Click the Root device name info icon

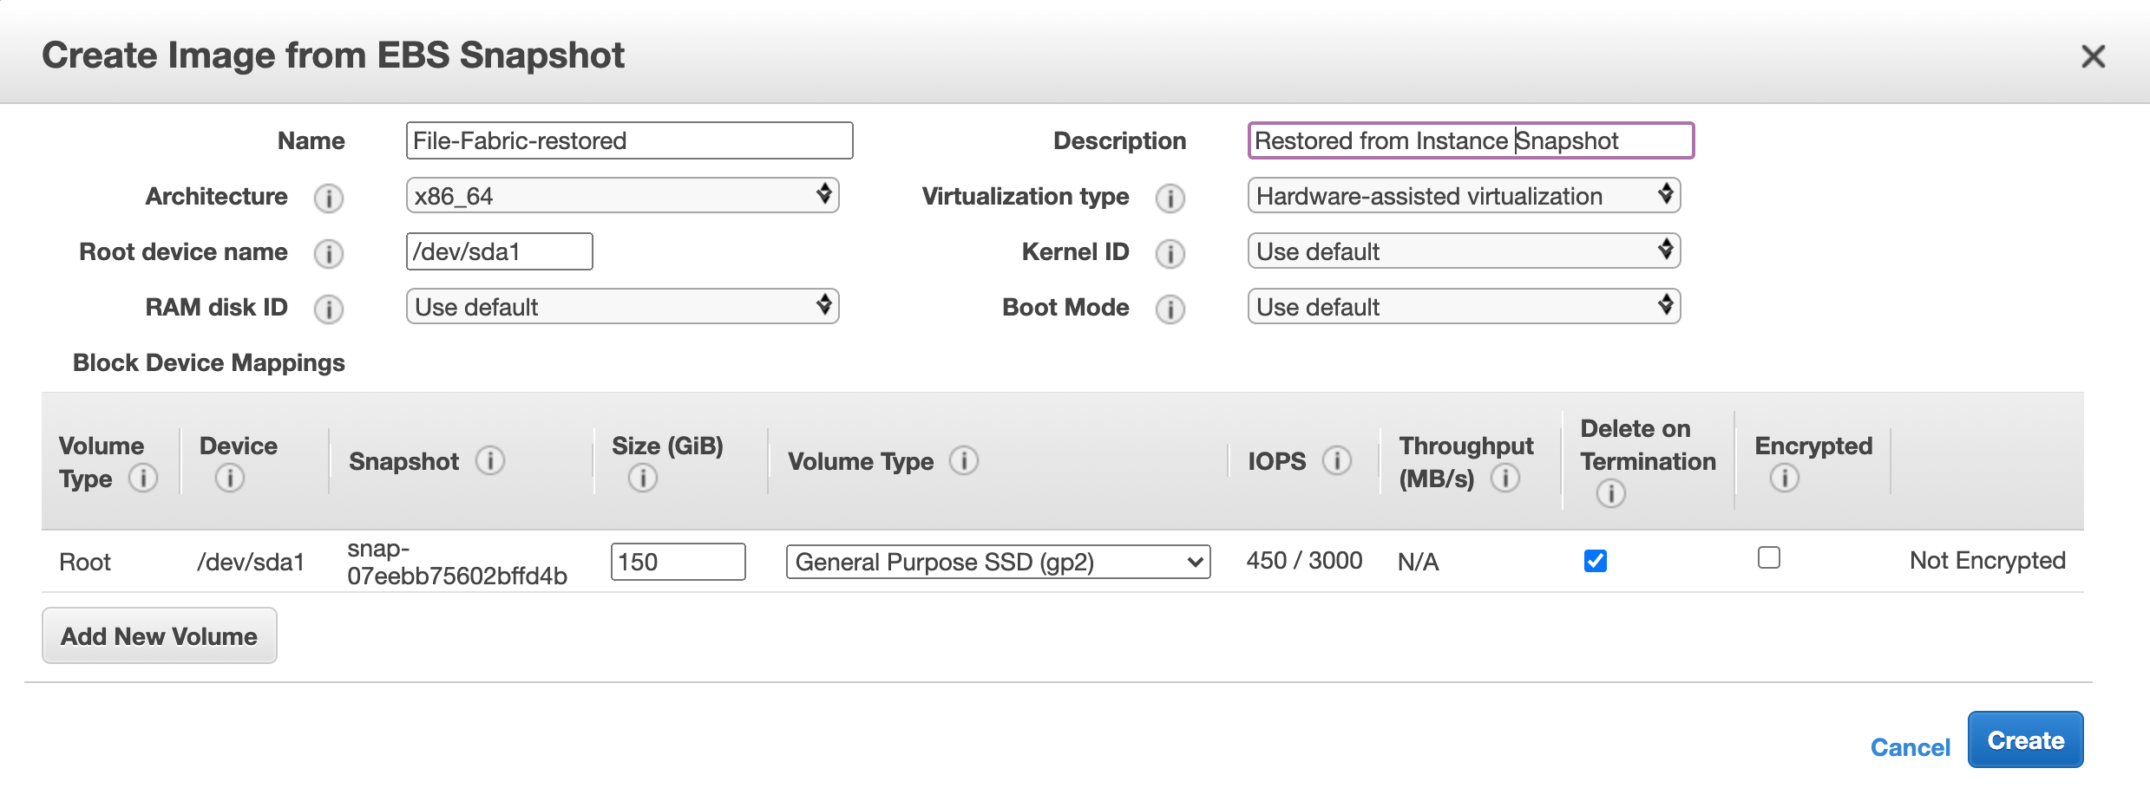328,254
